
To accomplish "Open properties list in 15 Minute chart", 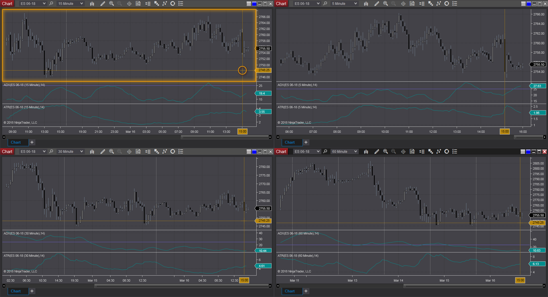I will 181,4.
